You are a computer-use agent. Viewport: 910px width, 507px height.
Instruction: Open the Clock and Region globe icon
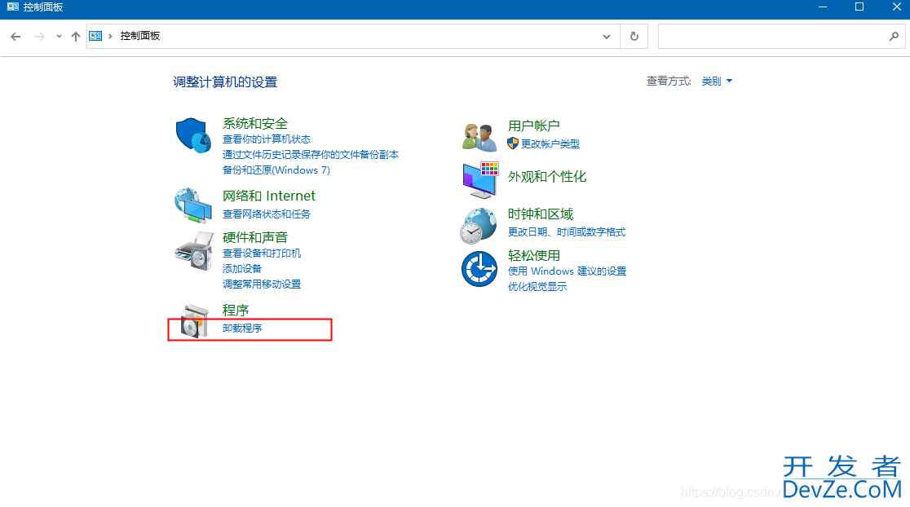[479, 226]
